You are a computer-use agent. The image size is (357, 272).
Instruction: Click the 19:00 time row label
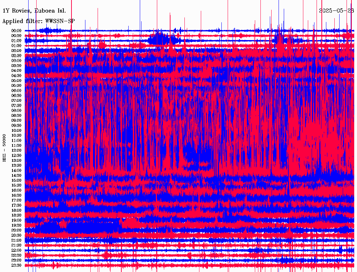point(17,220)
